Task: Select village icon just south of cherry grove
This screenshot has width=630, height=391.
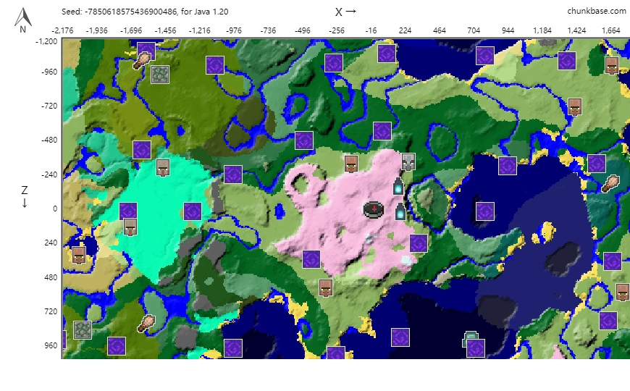Action: point(326,287)
